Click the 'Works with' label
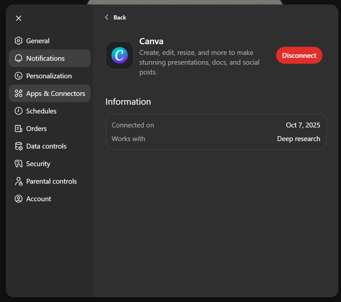The width and height of the screenshot is (341, 302). coord(128,139)
